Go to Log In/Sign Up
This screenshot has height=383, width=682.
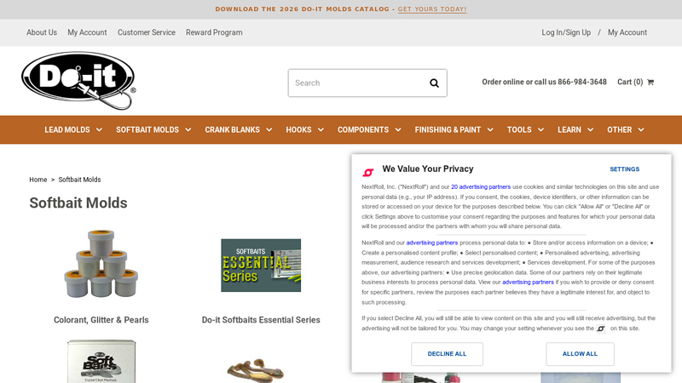click(566, 32)
